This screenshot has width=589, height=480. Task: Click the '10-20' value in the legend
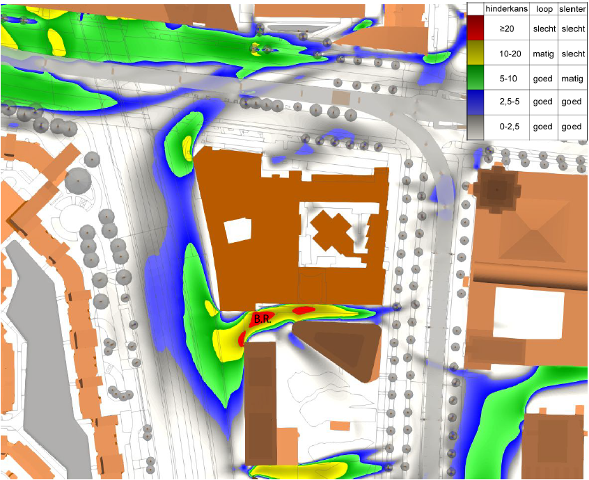tap(510, 54)
